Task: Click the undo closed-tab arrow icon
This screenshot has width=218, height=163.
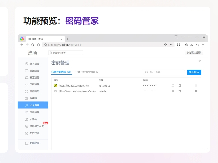Action: (197, 45)
